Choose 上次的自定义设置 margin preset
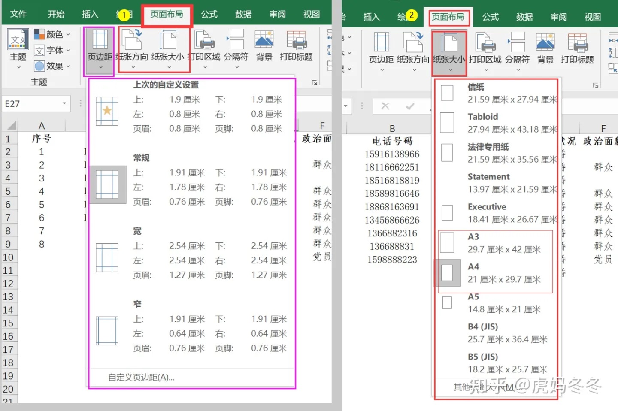The image size is (618, 411). pyautogui.click(x=192, y=107)
